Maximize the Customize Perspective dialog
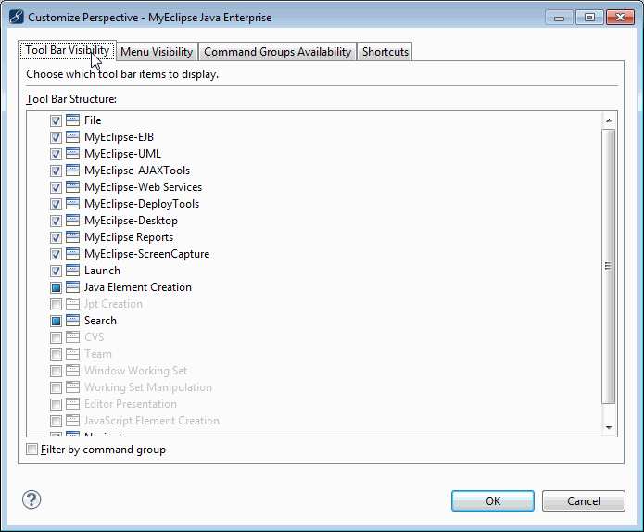Screen dimensions: 644x532 [x=589, y=18]
